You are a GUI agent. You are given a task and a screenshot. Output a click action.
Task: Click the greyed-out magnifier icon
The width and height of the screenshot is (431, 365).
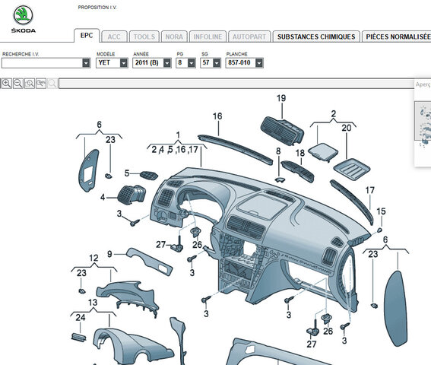pos(52,84)
